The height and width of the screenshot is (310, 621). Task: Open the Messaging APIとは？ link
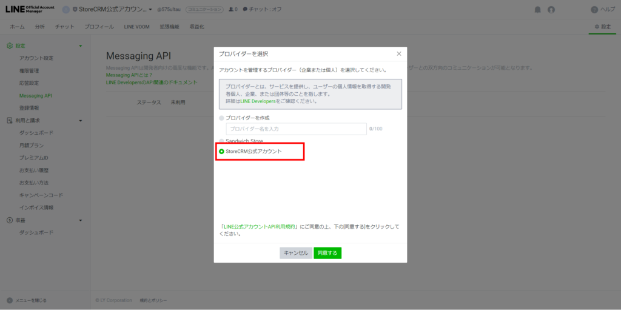point(129,75)
